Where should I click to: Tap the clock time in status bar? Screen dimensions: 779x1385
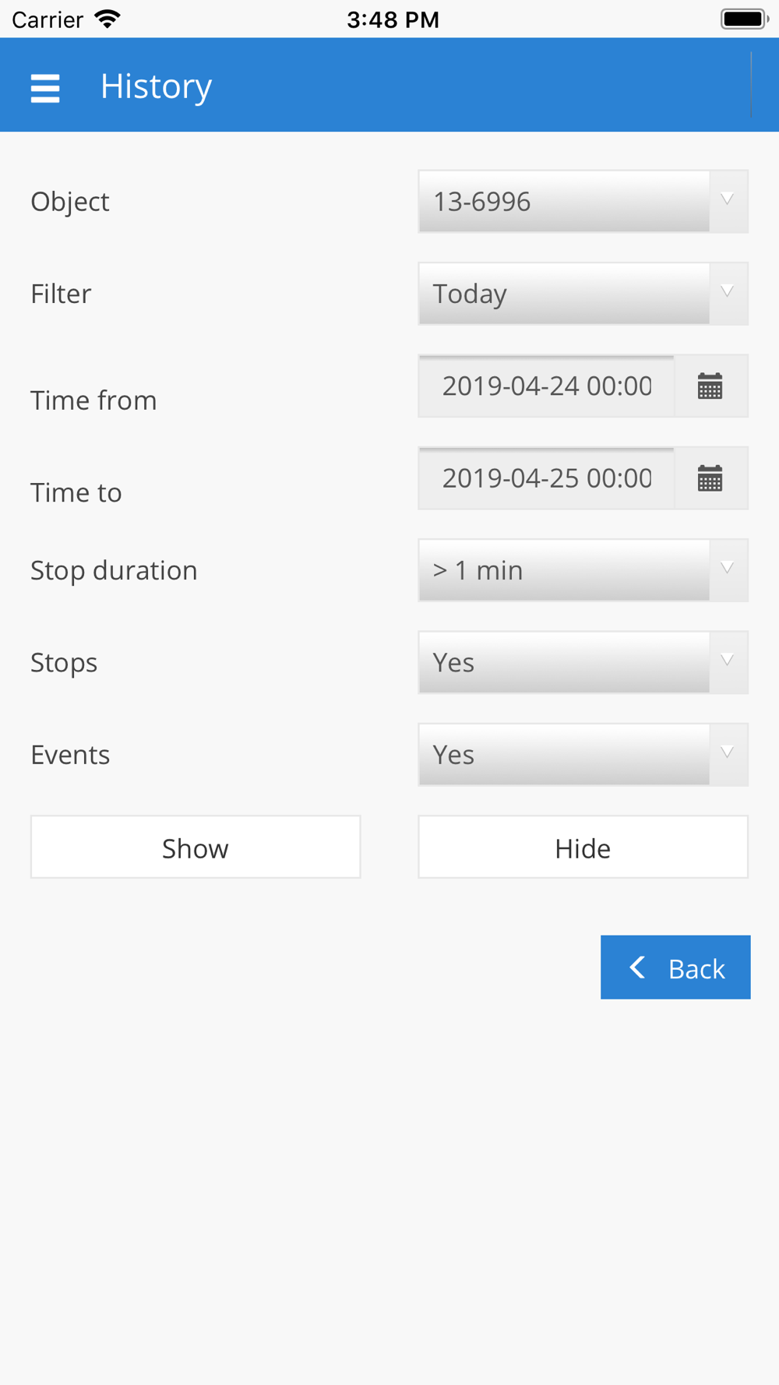(x=393, y=19)
